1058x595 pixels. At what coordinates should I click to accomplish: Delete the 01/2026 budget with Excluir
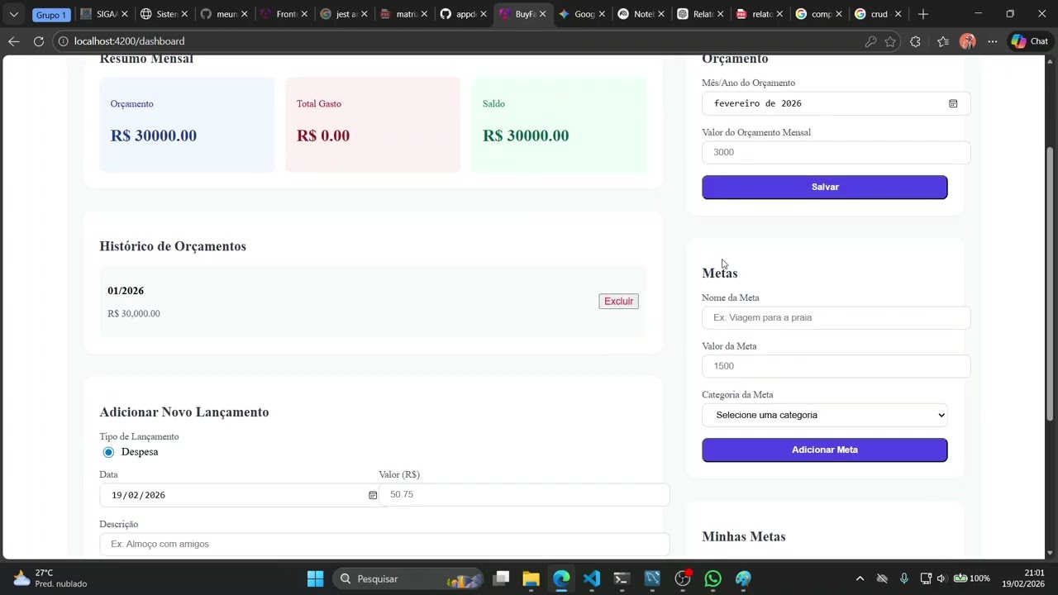[x=618, y=302]
